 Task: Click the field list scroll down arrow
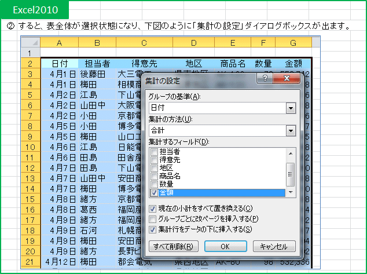tap(291, 192)
